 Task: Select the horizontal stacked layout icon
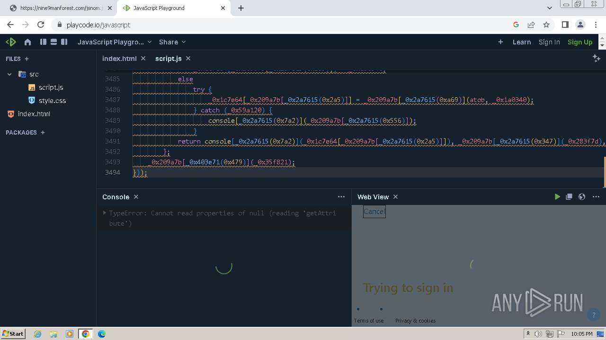click(53, 42)
